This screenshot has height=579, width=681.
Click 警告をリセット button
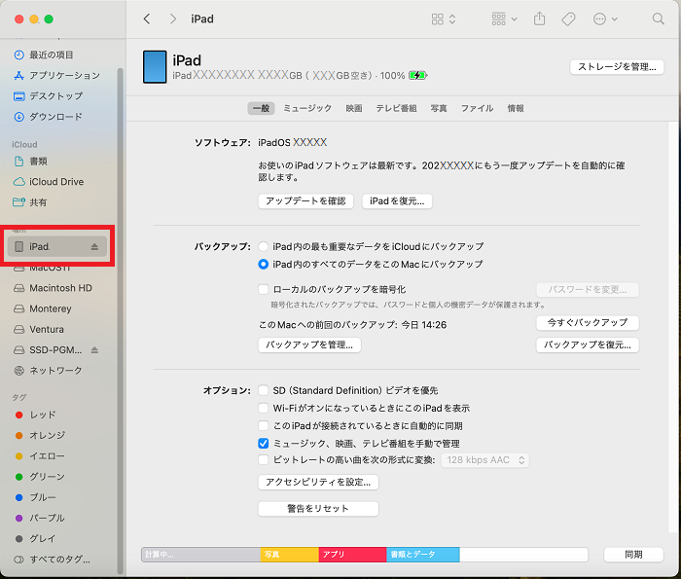click(x=318, y=509)
